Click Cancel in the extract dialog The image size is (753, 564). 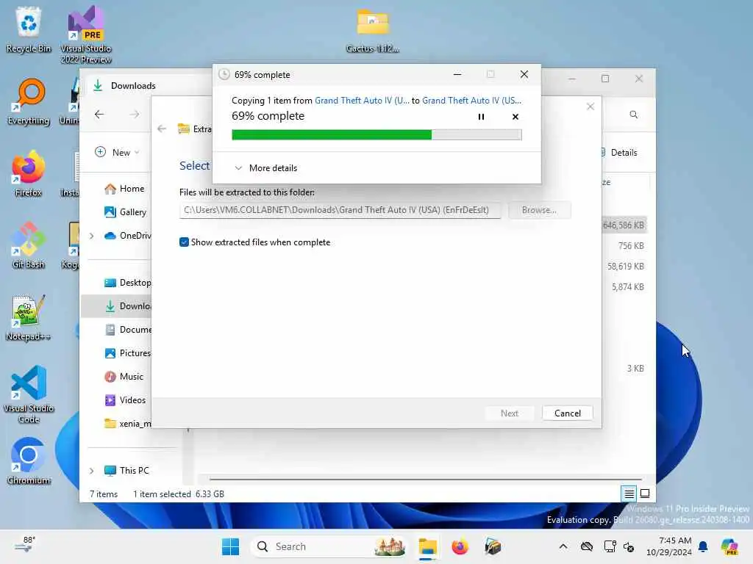[x=567, y=413]
